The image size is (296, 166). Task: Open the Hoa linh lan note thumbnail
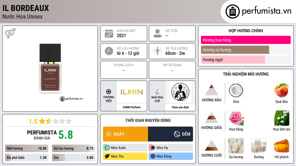point(282,118)
